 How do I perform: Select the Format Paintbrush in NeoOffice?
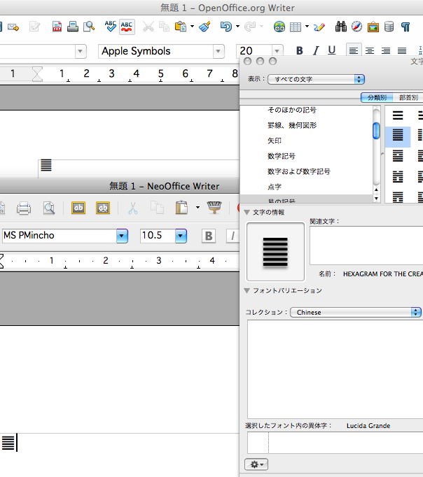(x=214, y=208)
